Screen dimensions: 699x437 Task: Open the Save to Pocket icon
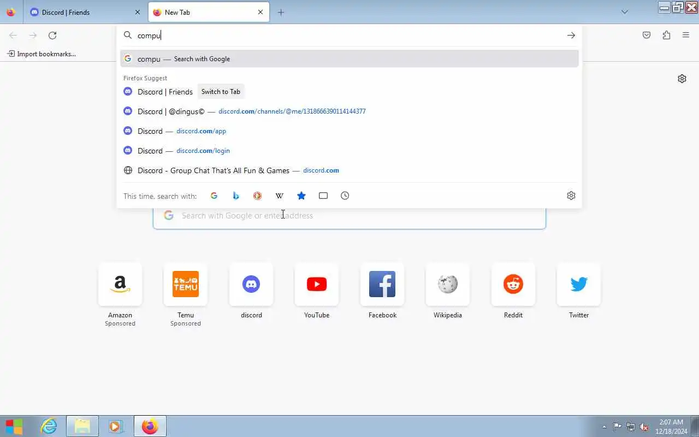(647, 36)
